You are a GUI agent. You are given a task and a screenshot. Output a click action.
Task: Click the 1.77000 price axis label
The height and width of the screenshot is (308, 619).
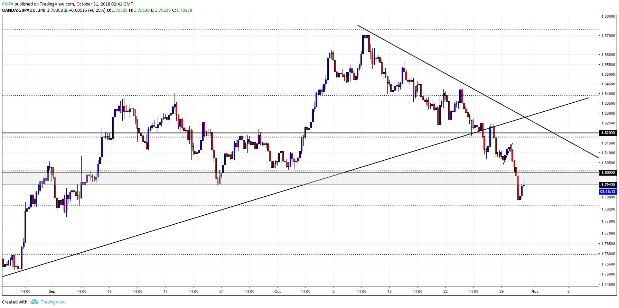click(608, 233)
